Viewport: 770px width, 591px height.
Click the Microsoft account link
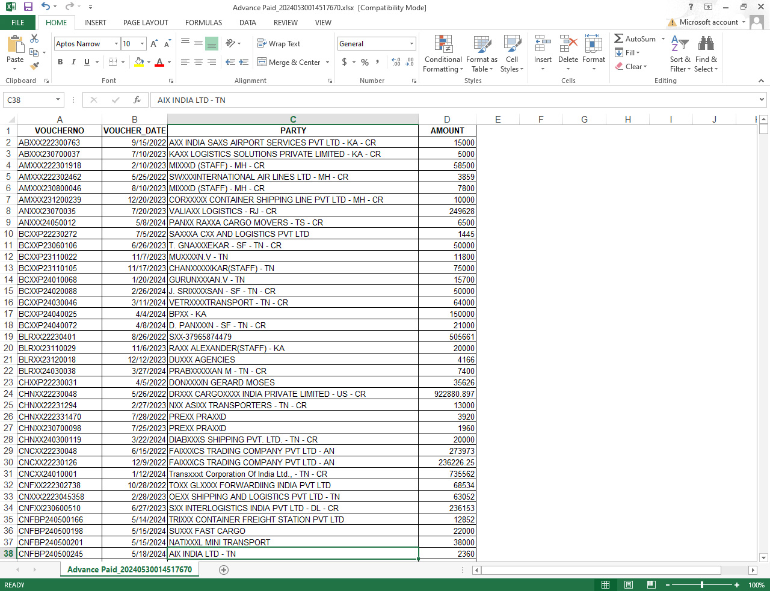[708, 22]
